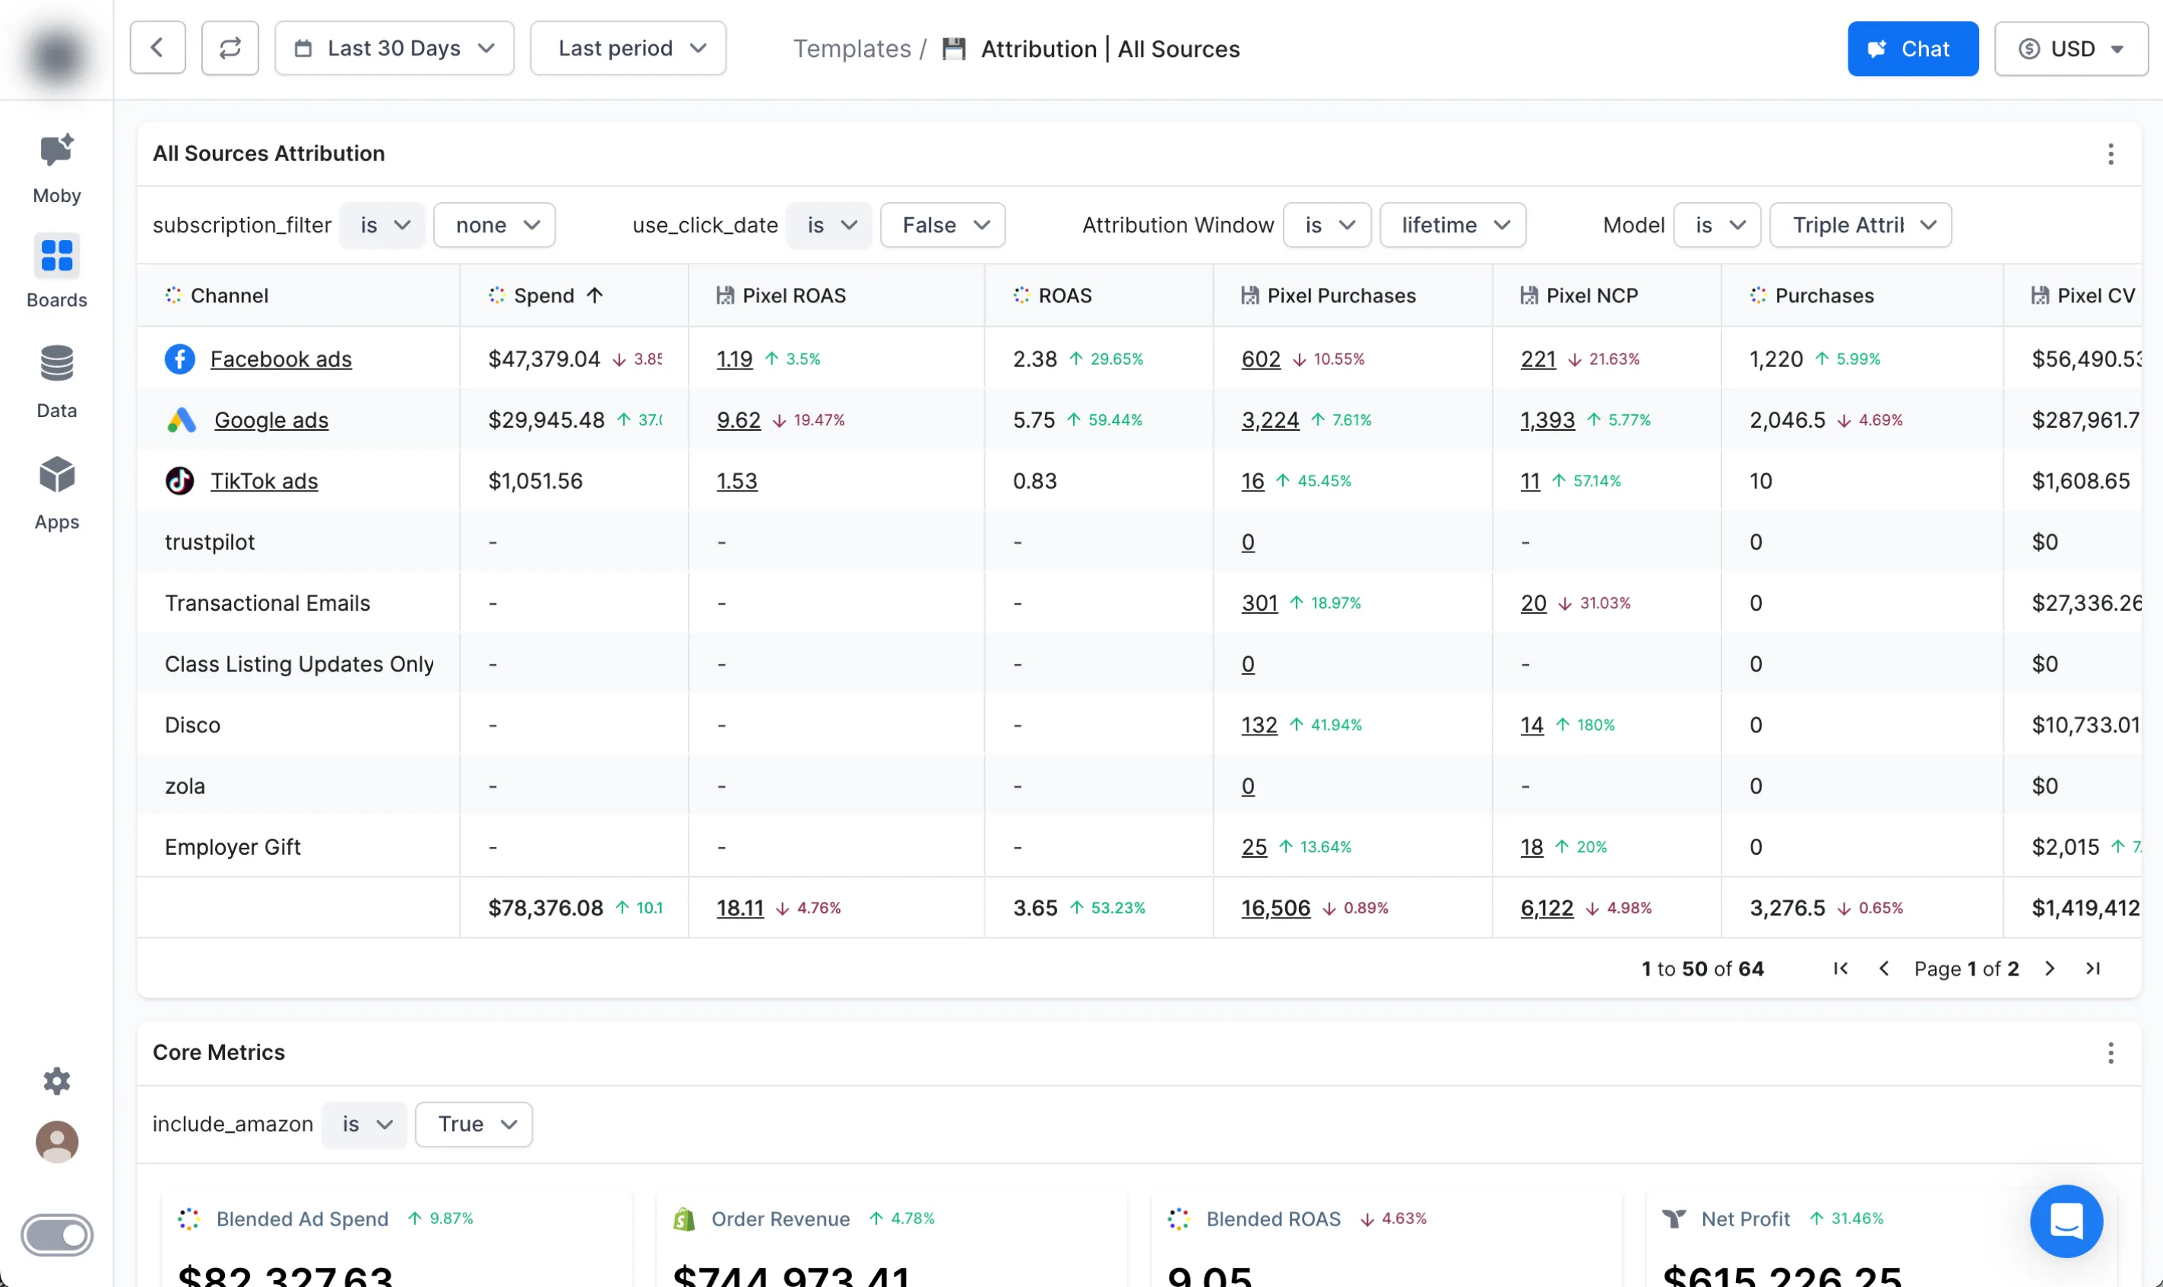Image resolution: width=2163 pixels, height=1287 pixels.
Task: Open the Triple Attribution model dropdown
Action: [1860, 226]
